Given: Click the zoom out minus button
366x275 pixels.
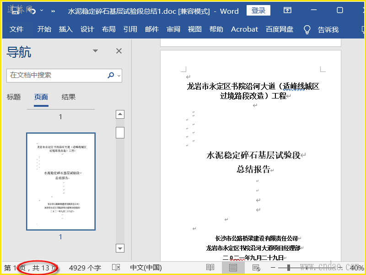Looking at the screenshot, I should coord(273,268).
